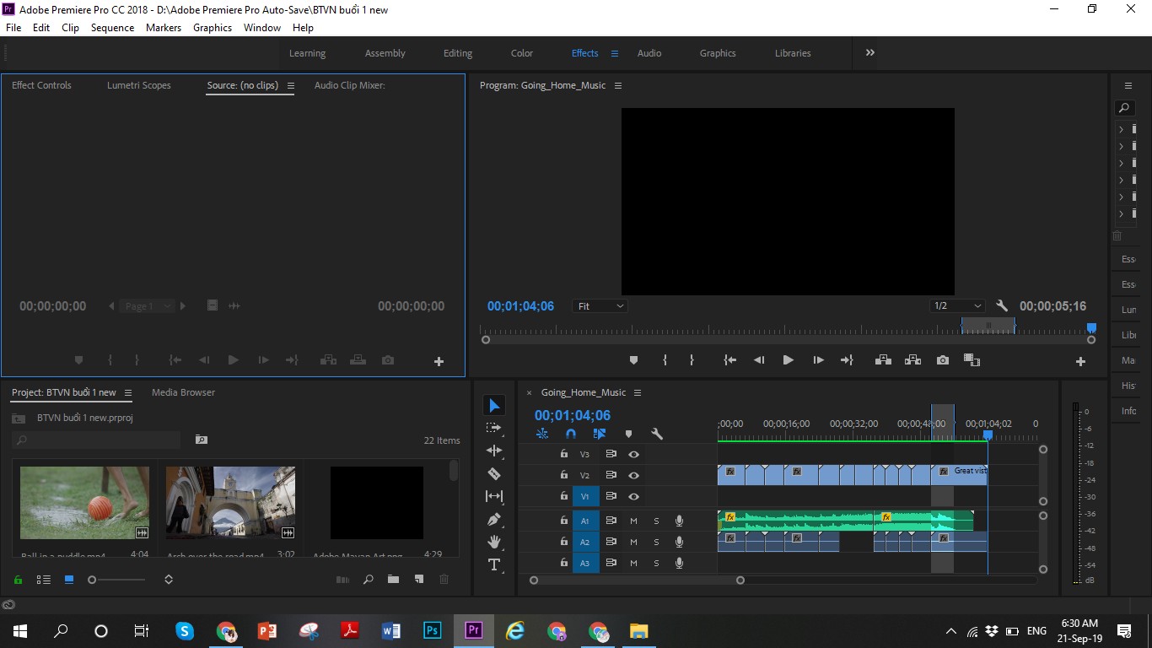Open the Markers menu
Screen dimensions: 1152x648
tap(164, 28)
